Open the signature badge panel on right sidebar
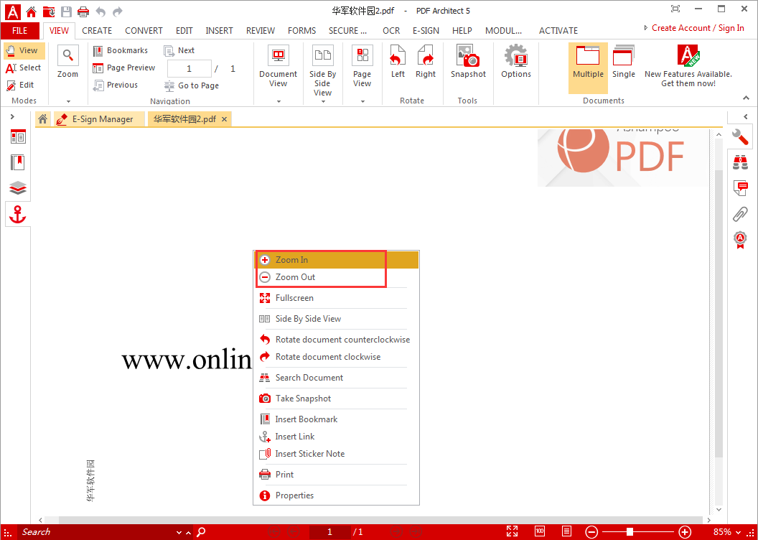 [x=740, y=239]
